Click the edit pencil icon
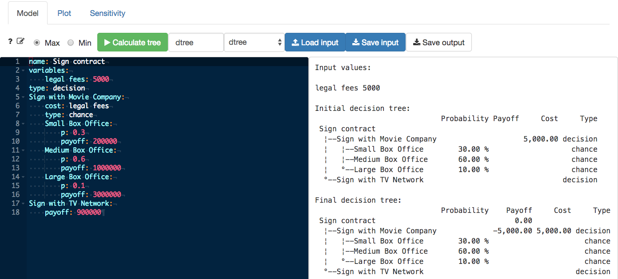618x279 pixels. (x=20, y=41)
